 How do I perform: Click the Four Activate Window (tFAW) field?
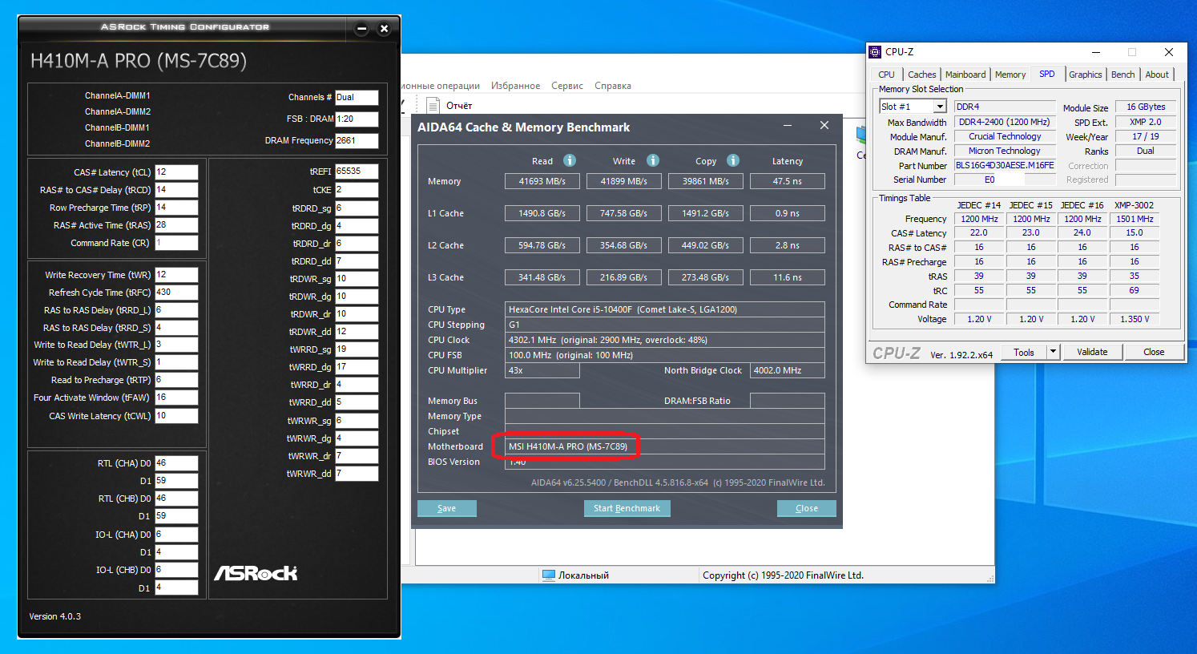point(176,398)
